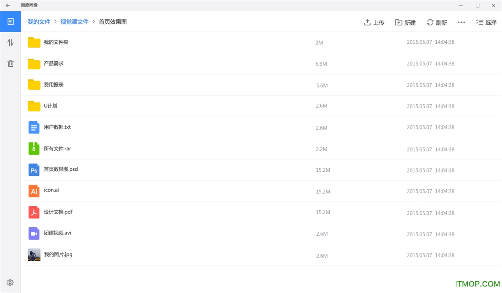
Task: Select the file name icon.ai
Action: click(x=51, y=190)
